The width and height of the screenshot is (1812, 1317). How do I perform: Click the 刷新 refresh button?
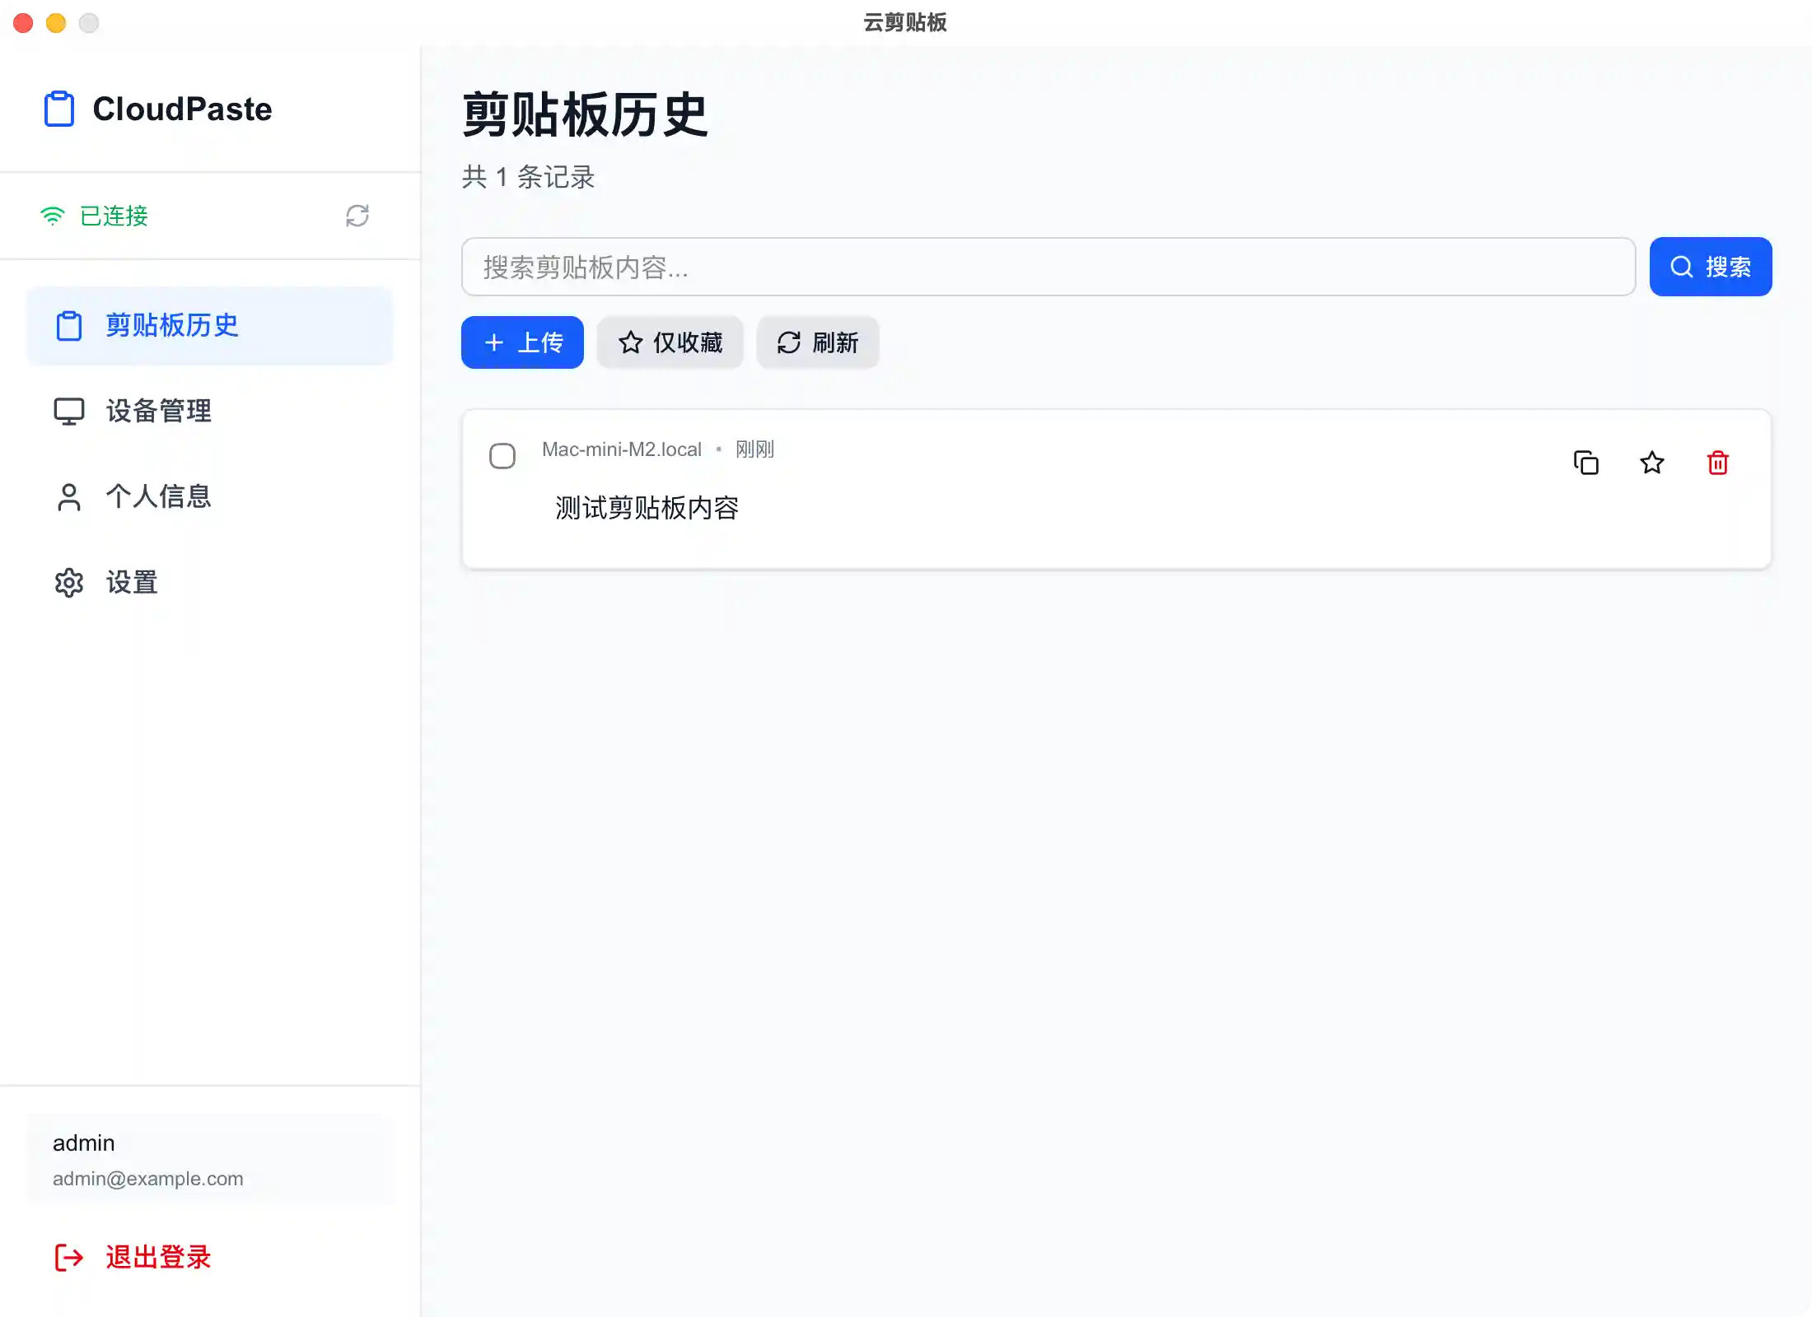(x=816, y=342)
